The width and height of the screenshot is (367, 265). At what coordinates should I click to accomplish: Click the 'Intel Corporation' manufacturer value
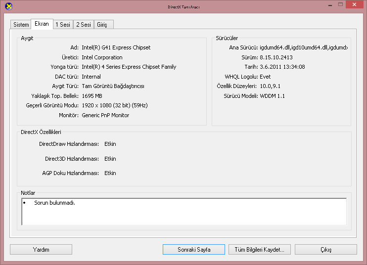pos(102,57)
